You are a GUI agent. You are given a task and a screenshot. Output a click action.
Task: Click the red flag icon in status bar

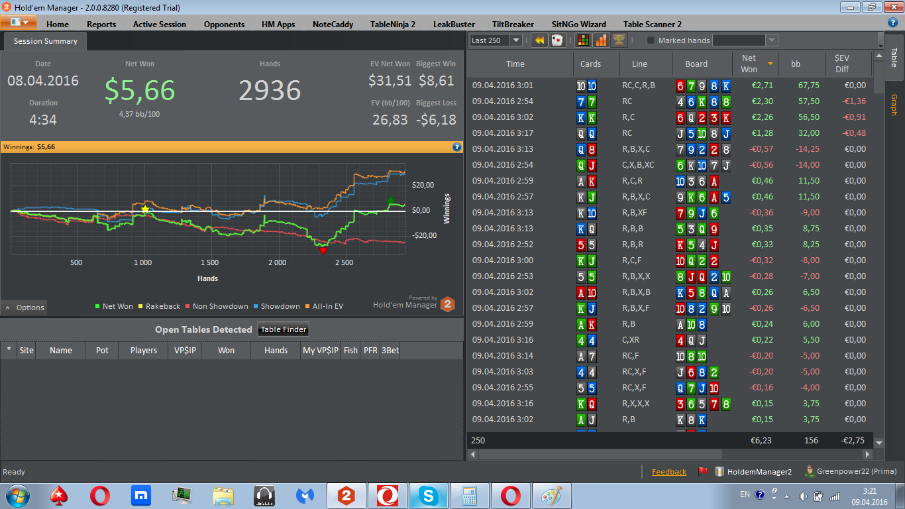tap(703, 472)
